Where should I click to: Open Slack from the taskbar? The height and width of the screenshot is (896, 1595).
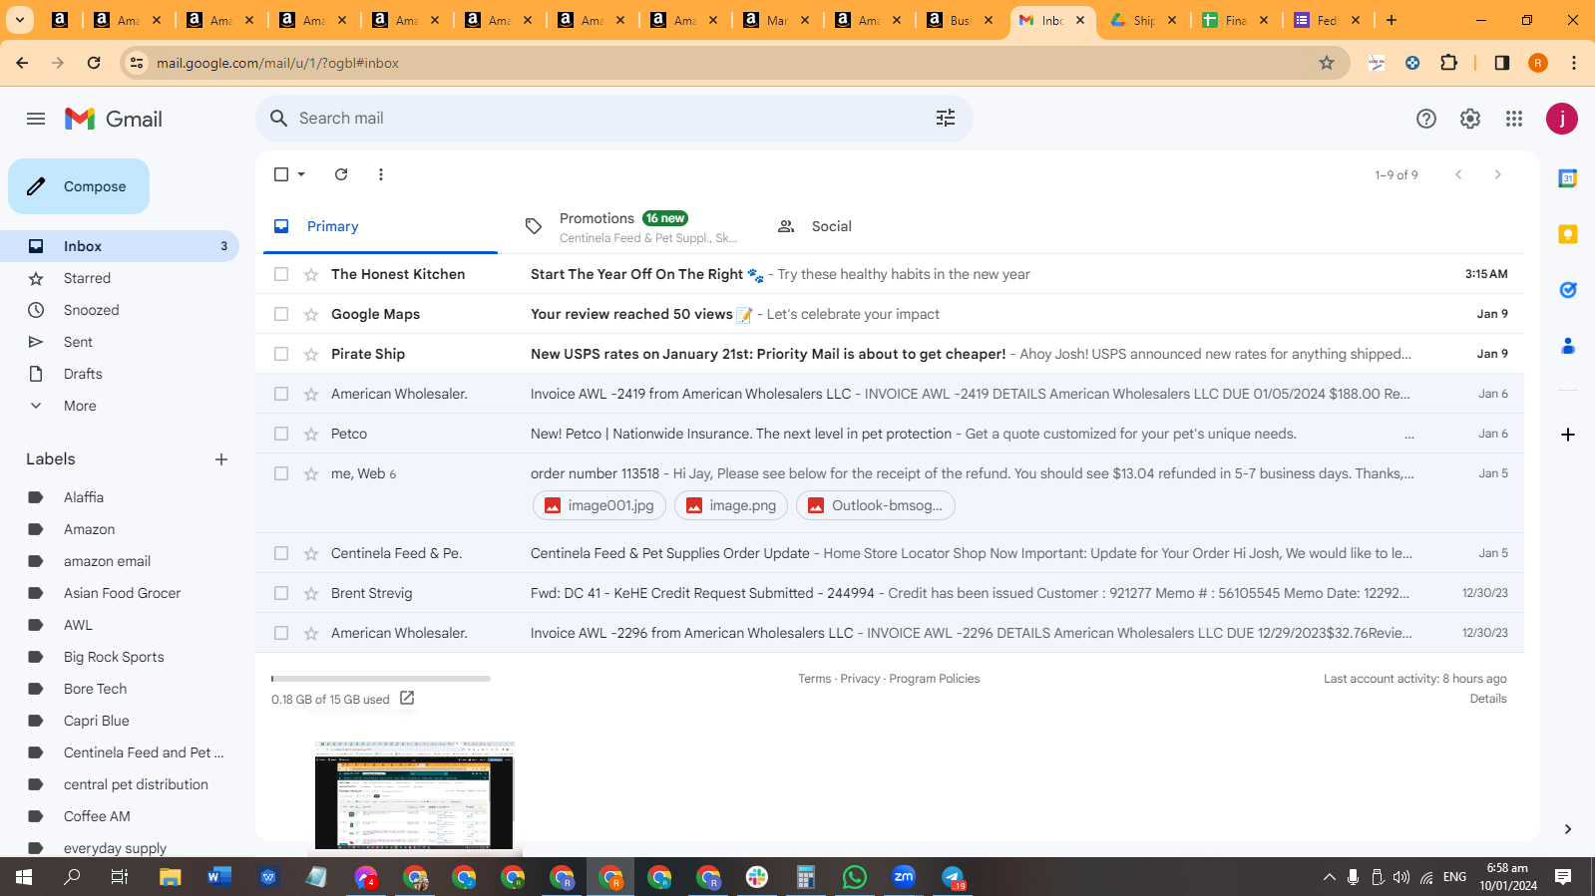757,877
